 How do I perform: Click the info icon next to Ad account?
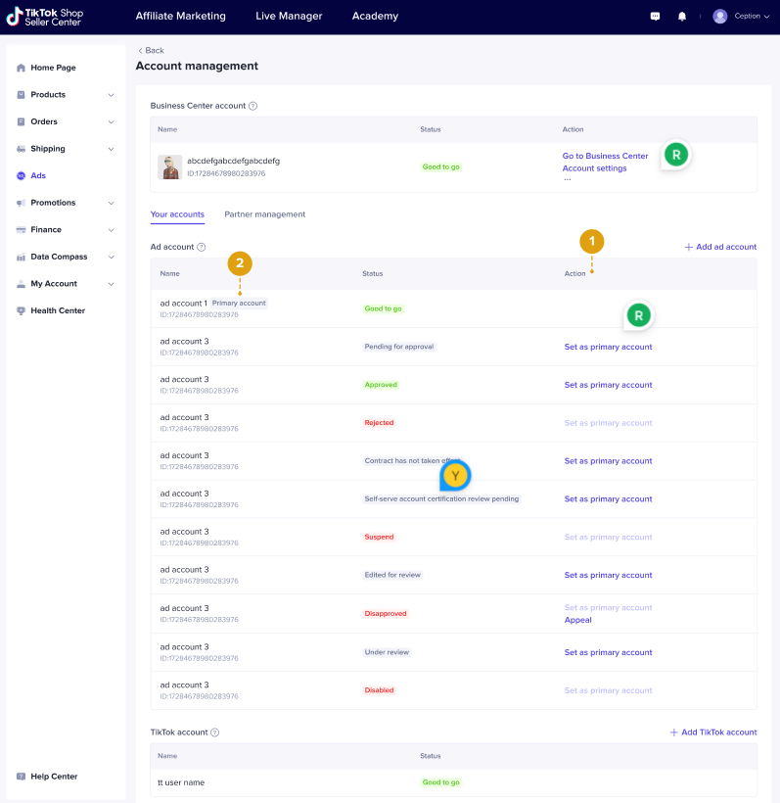click(x=202, y=248)
